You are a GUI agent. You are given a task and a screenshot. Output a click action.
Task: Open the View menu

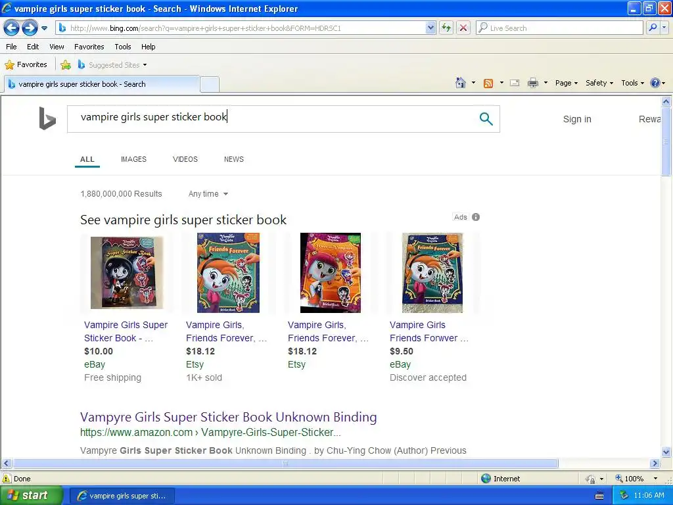click(x=57, y=47)
